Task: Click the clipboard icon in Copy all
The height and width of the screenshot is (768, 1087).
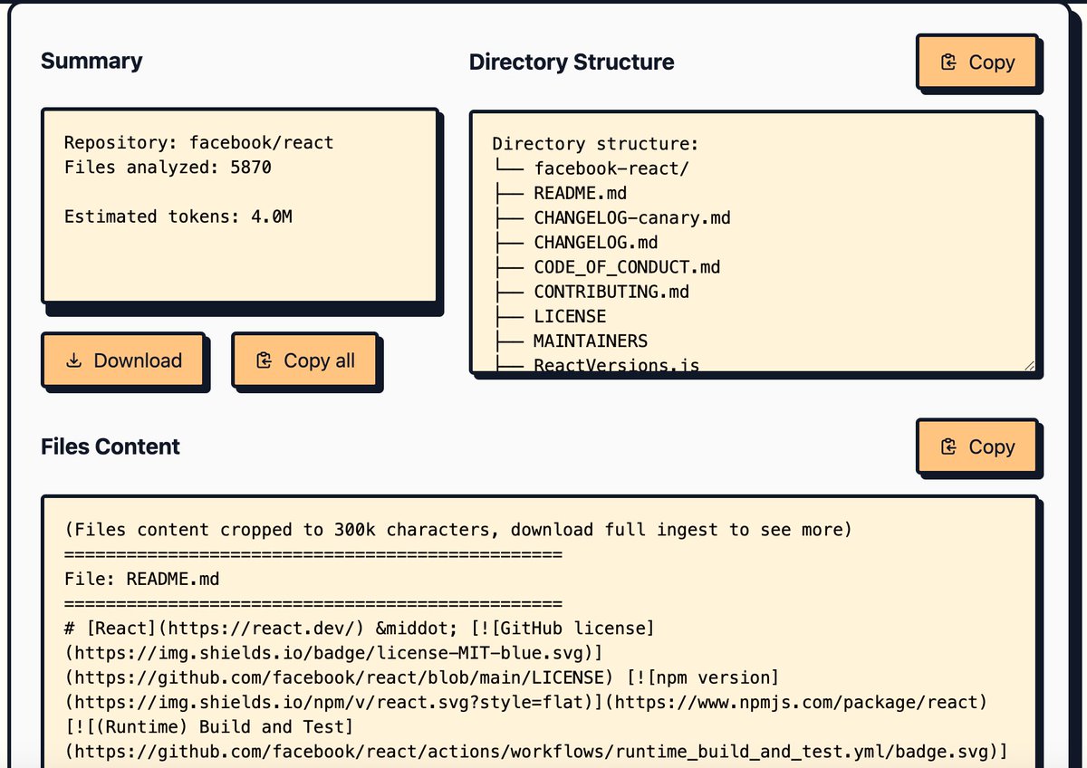Action: coord(265,360)
